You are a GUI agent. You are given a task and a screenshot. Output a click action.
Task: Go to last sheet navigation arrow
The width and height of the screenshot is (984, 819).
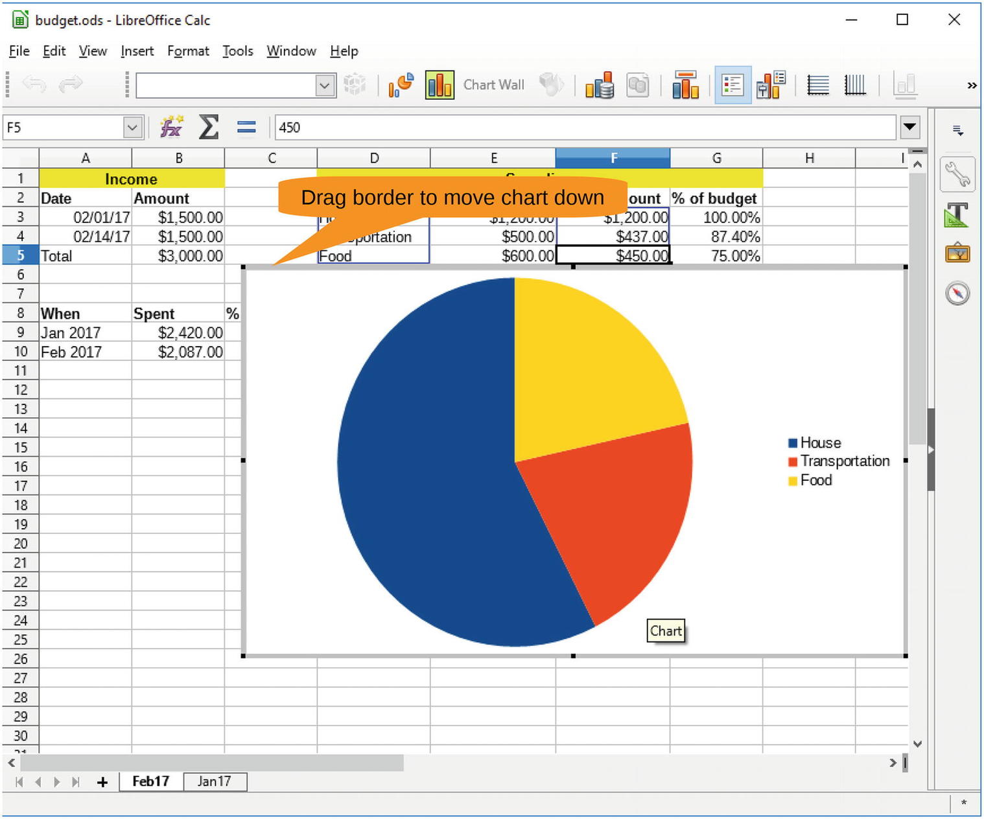[76, 782]
